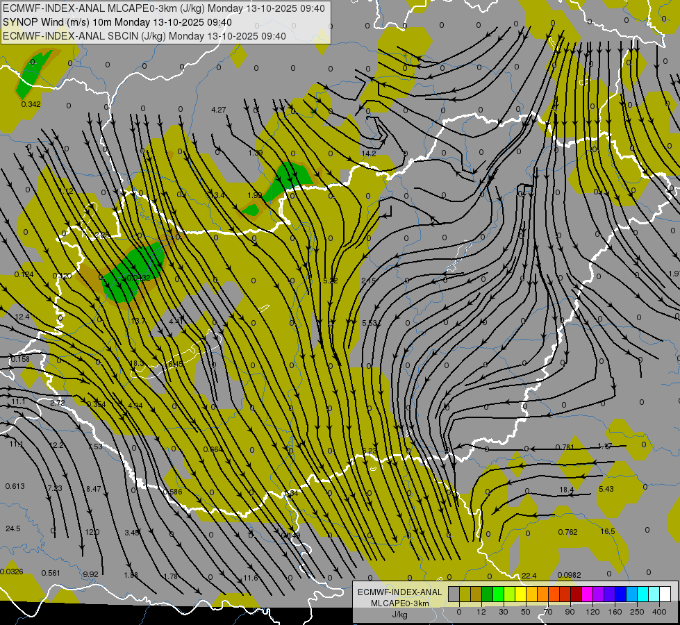Click the map value 7.53
This screenshot has width=680, height=625.
pos(95,447)
